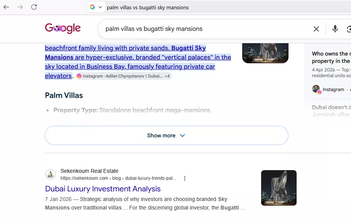Click the browser forward arrow
Viewport: 351px width, 223px height.
click(20, 7)
